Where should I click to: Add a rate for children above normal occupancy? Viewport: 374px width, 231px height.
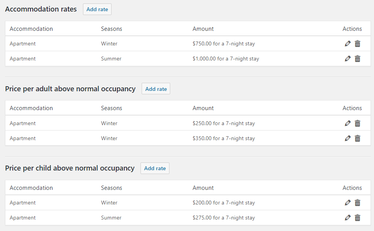[x=154, y=168]
